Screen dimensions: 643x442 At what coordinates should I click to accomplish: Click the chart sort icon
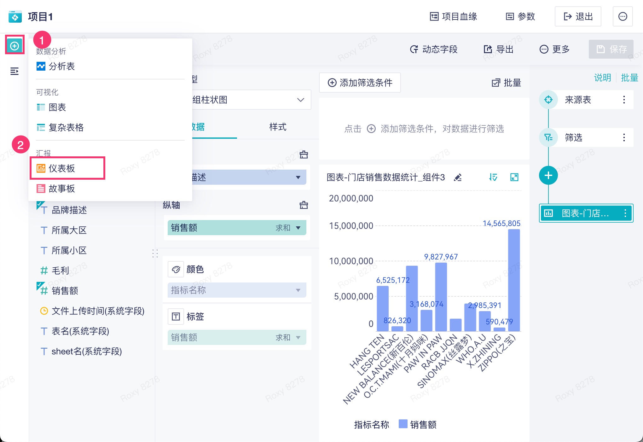pos(493,177)
